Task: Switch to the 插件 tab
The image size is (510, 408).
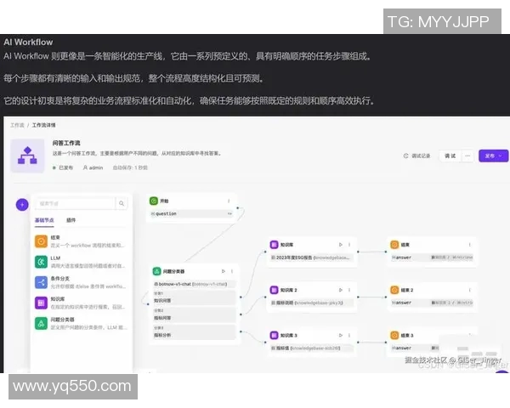Action: click(x=71, y=220)
